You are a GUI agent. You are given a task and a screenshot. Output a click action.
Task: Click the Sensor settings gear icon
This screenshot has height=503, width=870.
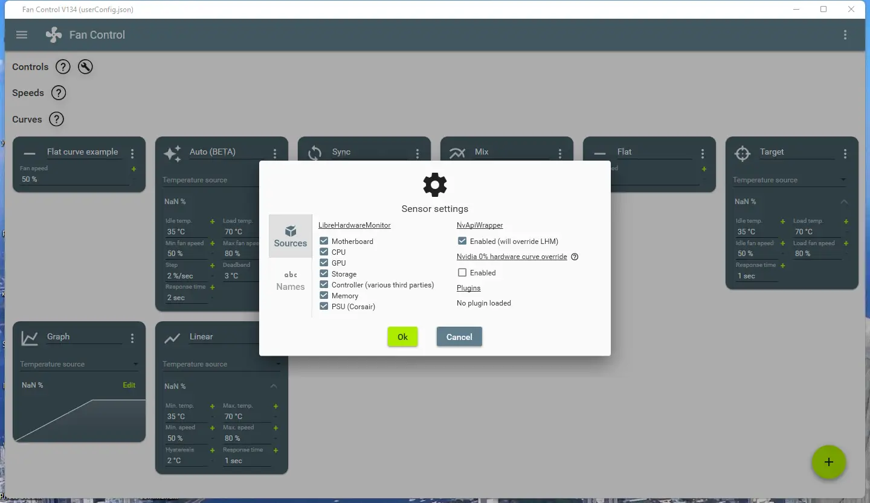pyautogui.click(x=435, y=185)
